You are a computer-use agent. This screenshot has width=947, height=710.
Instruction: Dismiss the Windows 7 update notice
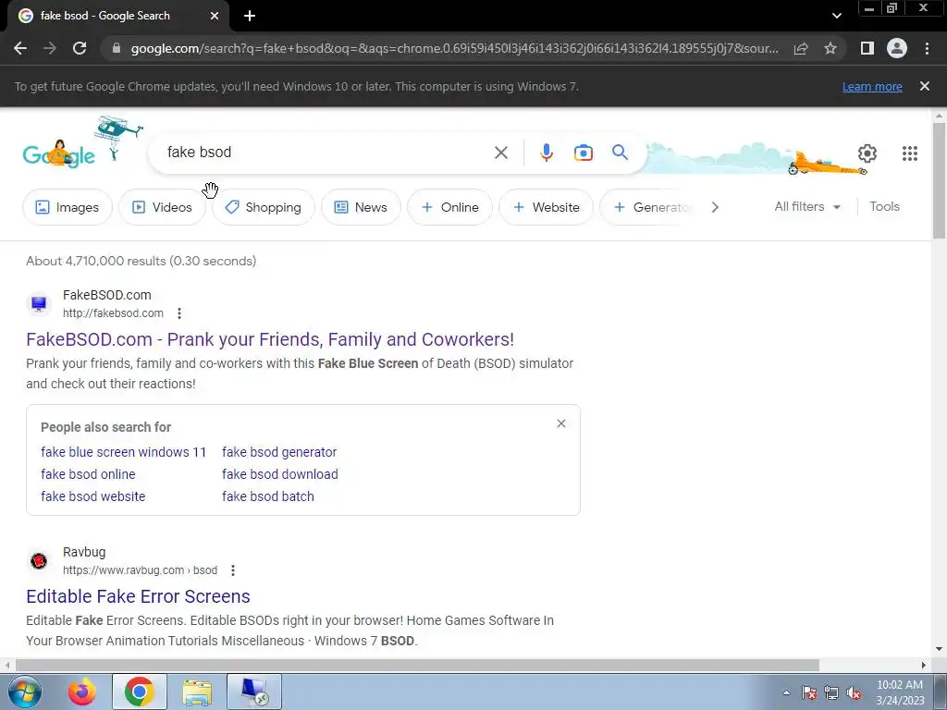tap(925, 86)
